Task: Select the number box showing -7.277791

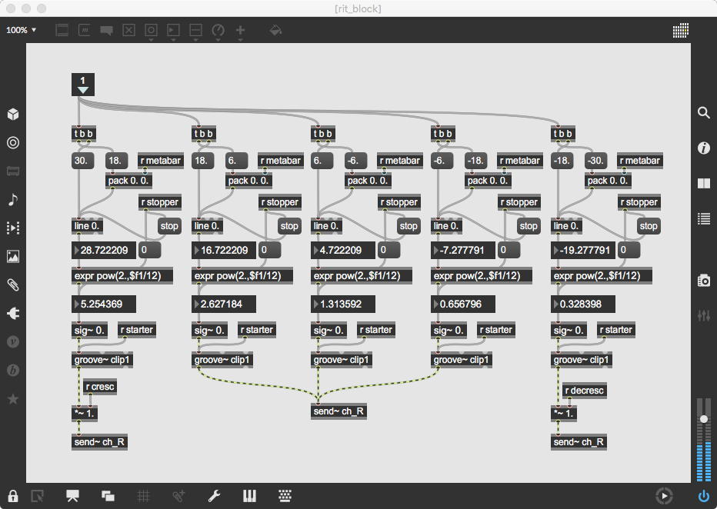Action: click(x=463, y=250)
